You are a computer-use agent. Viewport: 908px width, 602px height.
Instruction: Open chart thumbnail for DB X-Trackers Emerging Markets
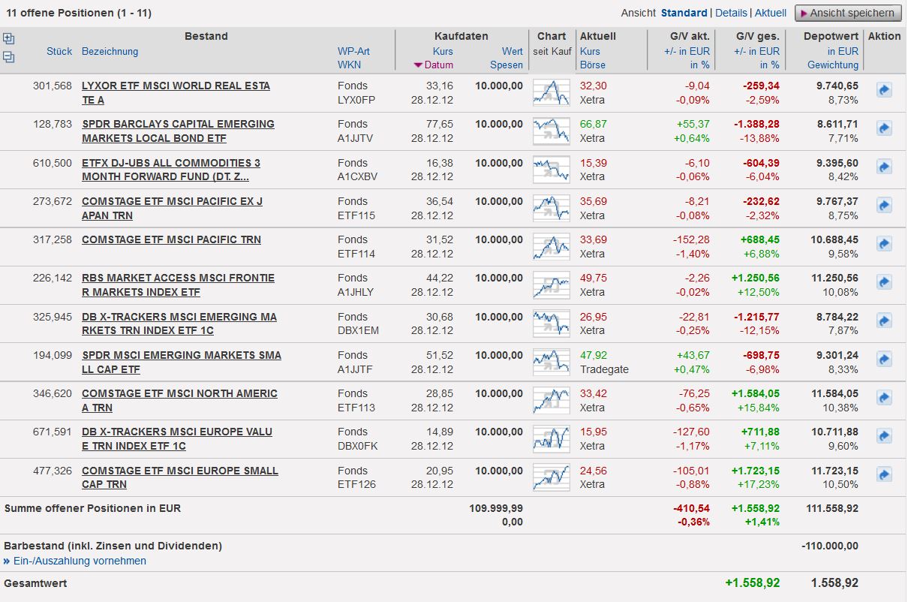click(x=551, y=323)
